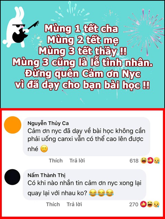Click the smiley emoji in first comment
The image size is (165, 219).
coord(44,149)
